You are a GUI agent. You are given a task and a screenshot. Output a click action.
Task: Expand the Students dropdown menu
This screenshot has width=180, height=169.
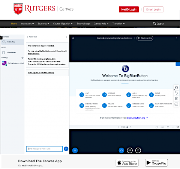(43, 24)
